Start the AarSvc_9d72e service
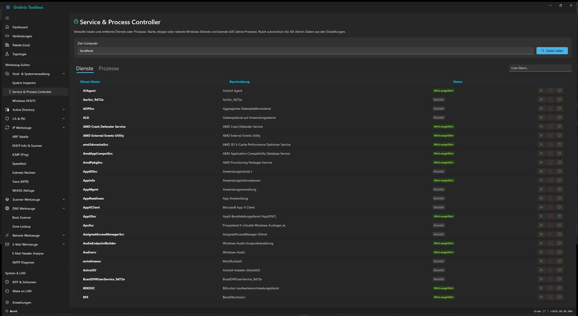 (x=541, y=100)
